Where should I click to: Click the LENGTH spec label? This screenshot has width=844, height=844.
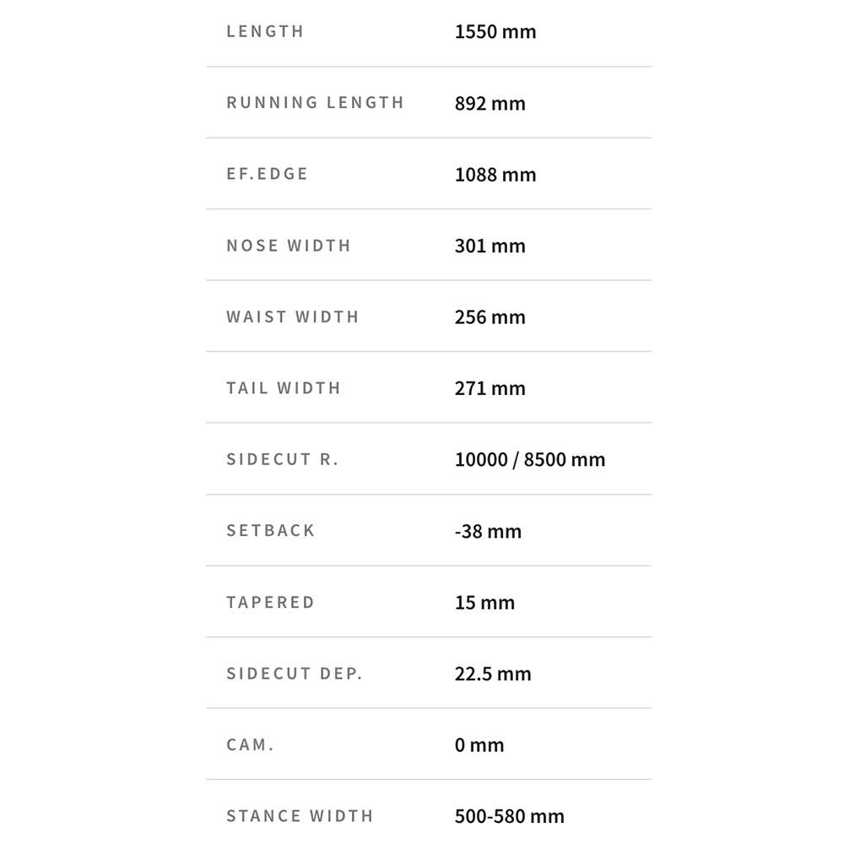pos(265,32)
